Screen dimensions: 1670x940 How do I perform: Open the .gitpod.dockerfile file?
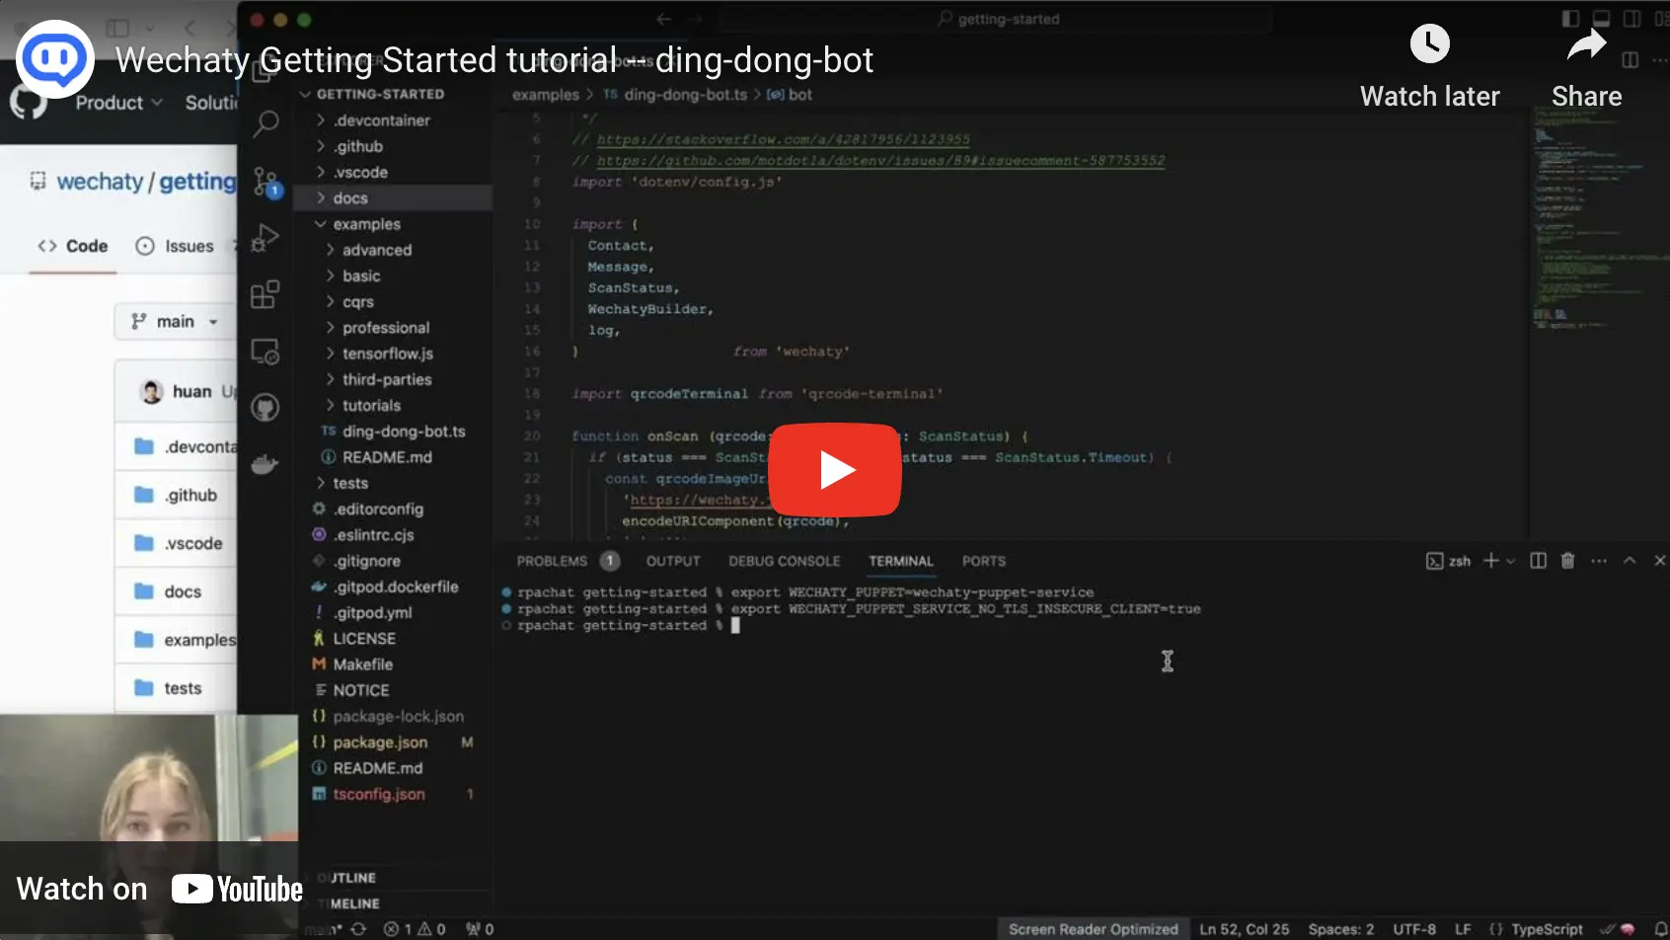click(x=395, y=587)
